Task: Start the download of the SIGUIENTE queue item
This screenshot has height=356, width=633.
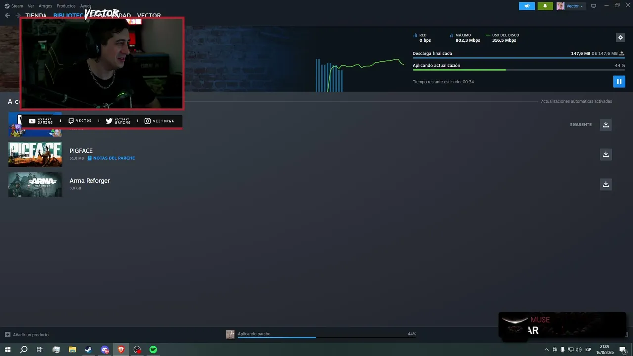Action: coord(606,124)
